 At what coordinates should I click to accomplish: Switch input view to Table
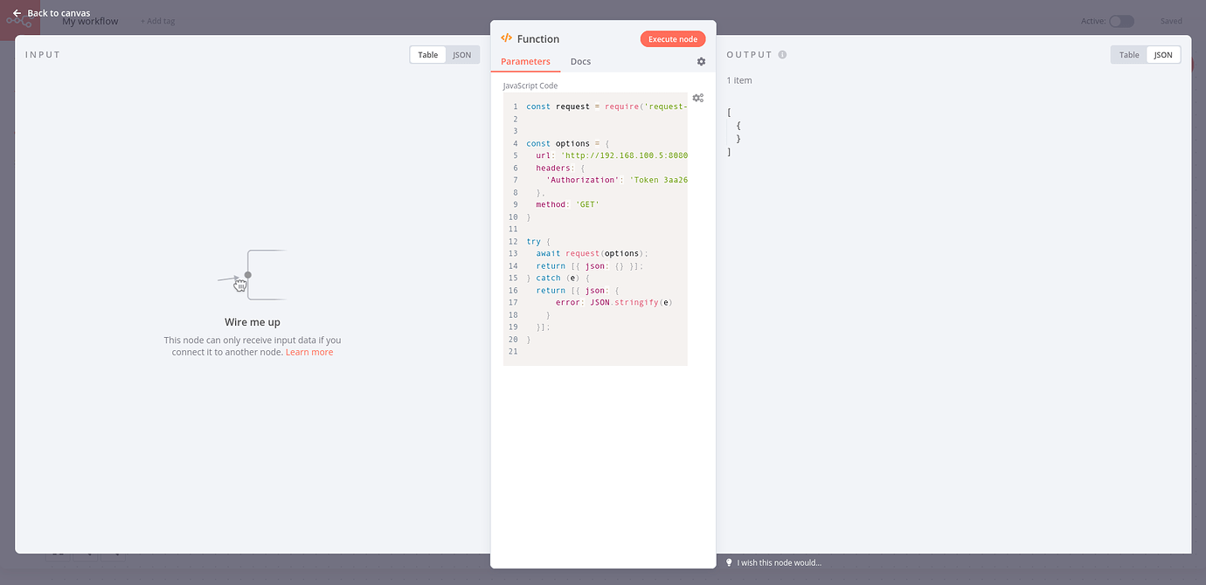(x=428, y=55)
